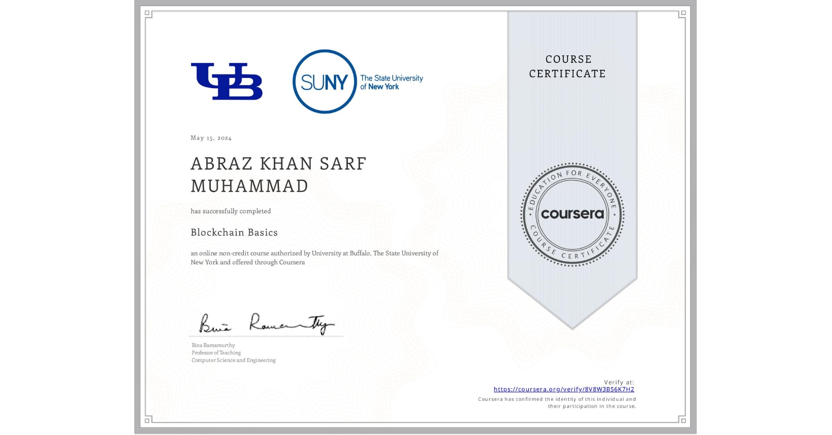
Task: Click the has successfully completed text
Action: (231, 211)
